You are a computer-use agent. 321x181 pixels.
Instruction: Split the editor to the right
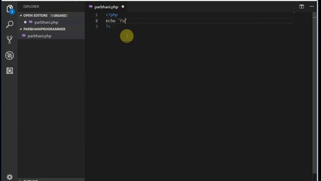coord(301,7)
